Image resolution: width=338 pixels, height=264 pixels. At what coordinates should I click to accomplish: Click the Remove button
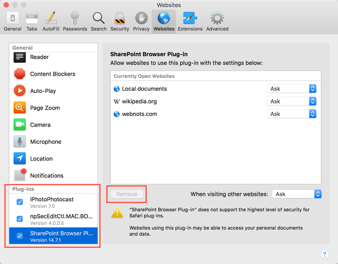pos(127,194)
